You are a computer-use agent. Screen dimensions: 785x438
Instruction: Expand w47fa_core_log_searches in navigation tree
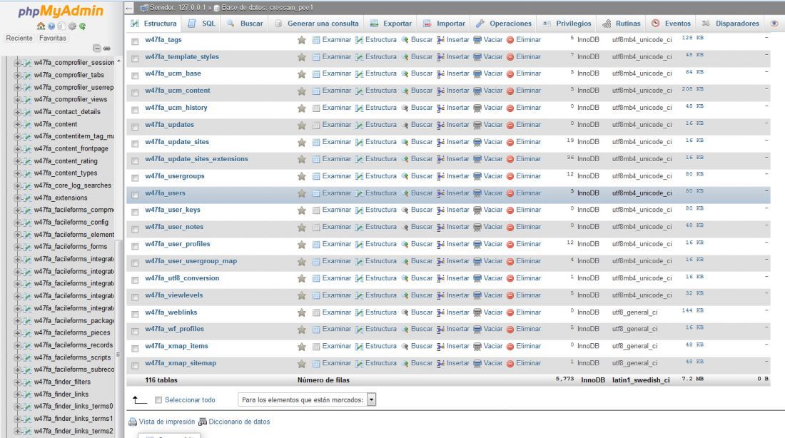pyautogui.click(x=18, y=185)
